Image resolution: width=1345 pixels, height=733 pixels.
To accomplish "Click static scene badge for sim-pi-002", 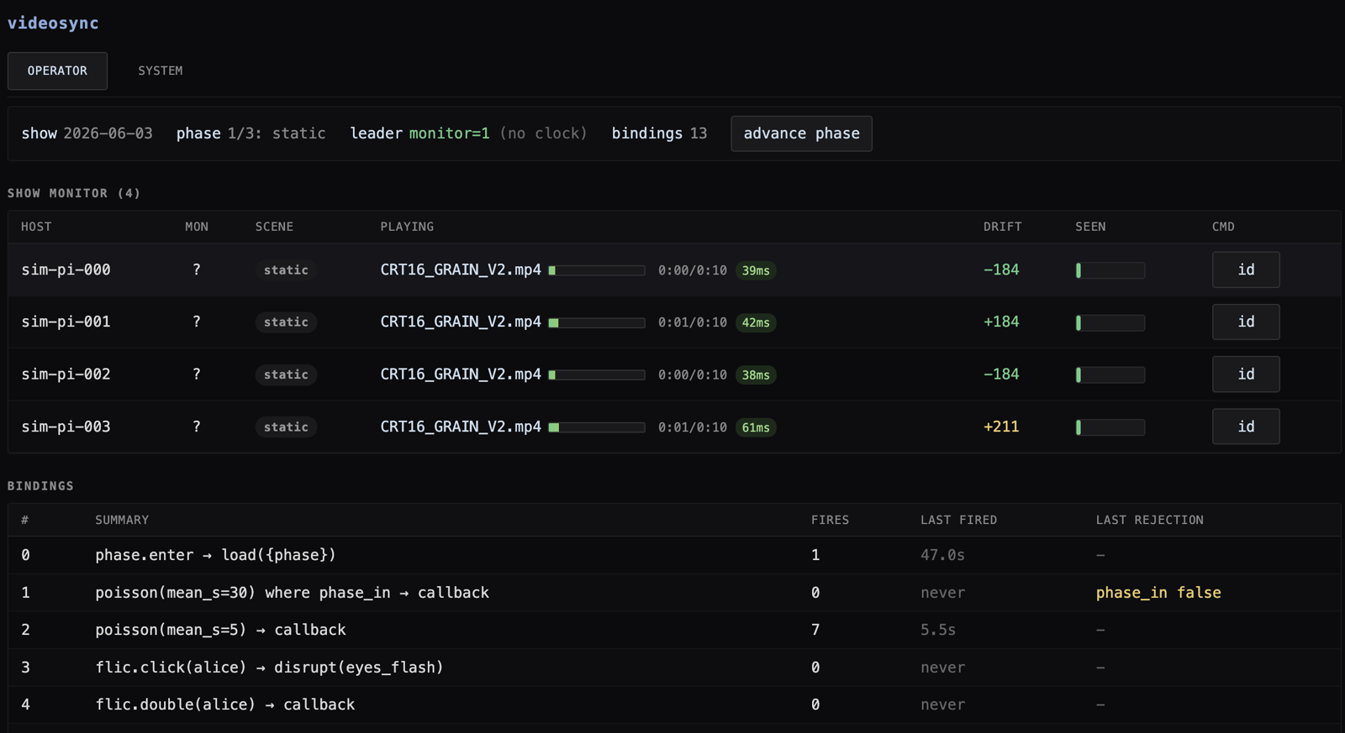I will (x=286, y=374).
